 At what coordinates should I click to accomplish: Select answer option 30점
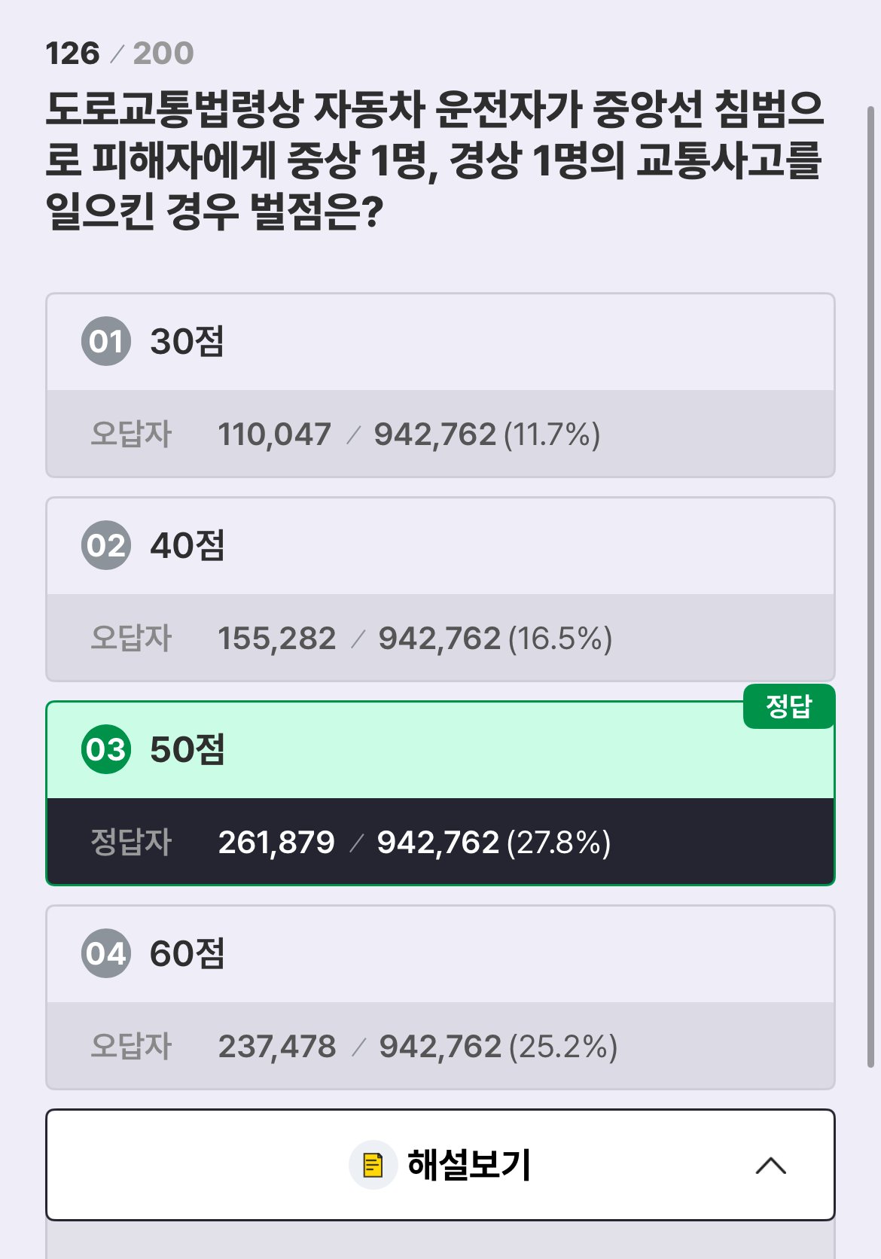coord(440,342)
